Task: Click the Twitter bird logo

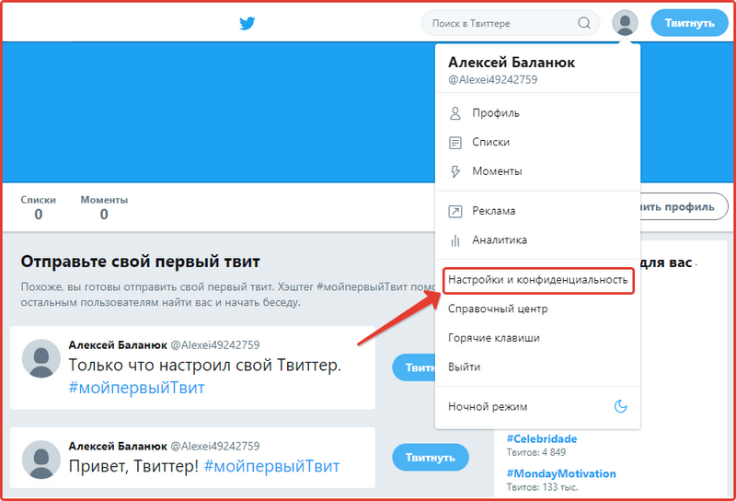Action: (x=247, y=23)
